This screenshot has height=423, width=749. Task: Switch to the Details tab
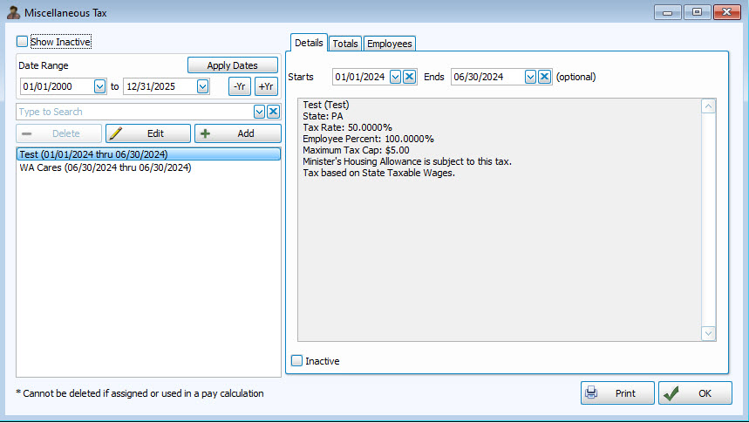tap(309, 43)
